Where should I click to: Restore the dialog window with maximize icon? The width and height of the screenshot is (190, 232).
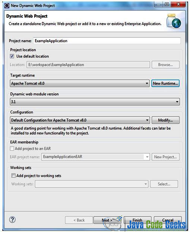pyautogui.click(x=167, y=4)
